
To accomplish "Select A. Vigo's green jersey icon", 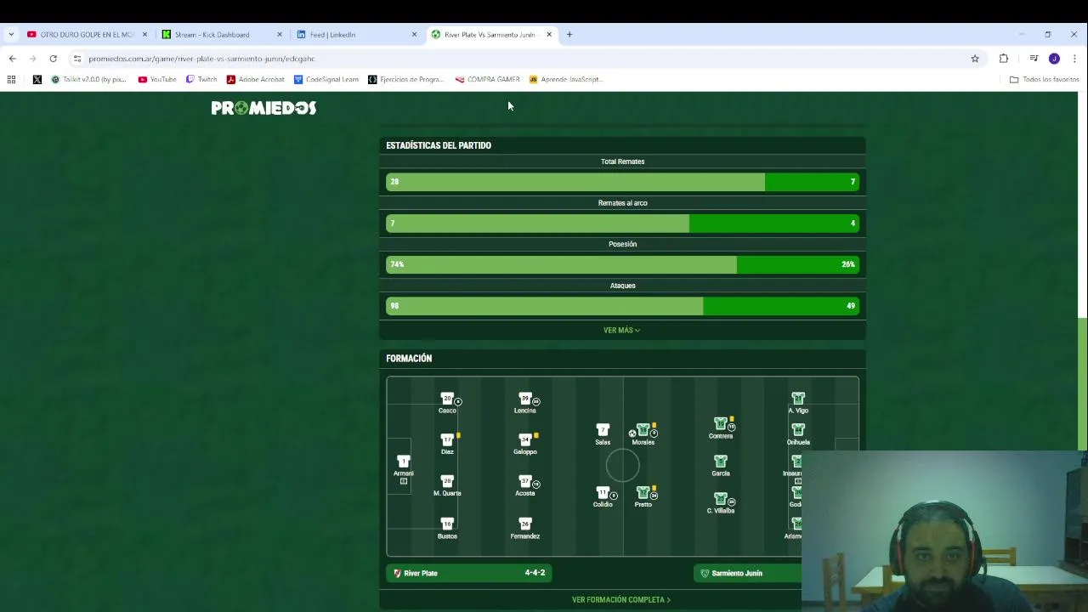I will coord(798,399).
